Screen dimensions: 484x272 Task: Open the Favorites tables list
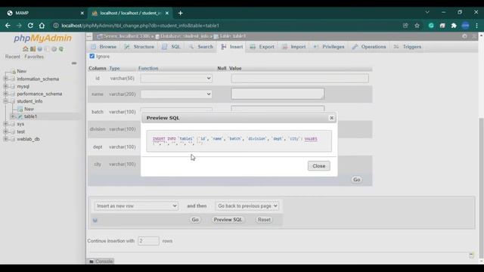(34, 57)
